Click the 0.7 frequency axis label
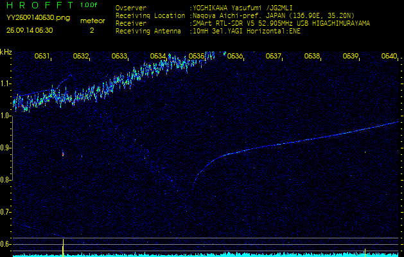Image resolution: width=404 pixels, height=257 pixels. pos(6,211)
